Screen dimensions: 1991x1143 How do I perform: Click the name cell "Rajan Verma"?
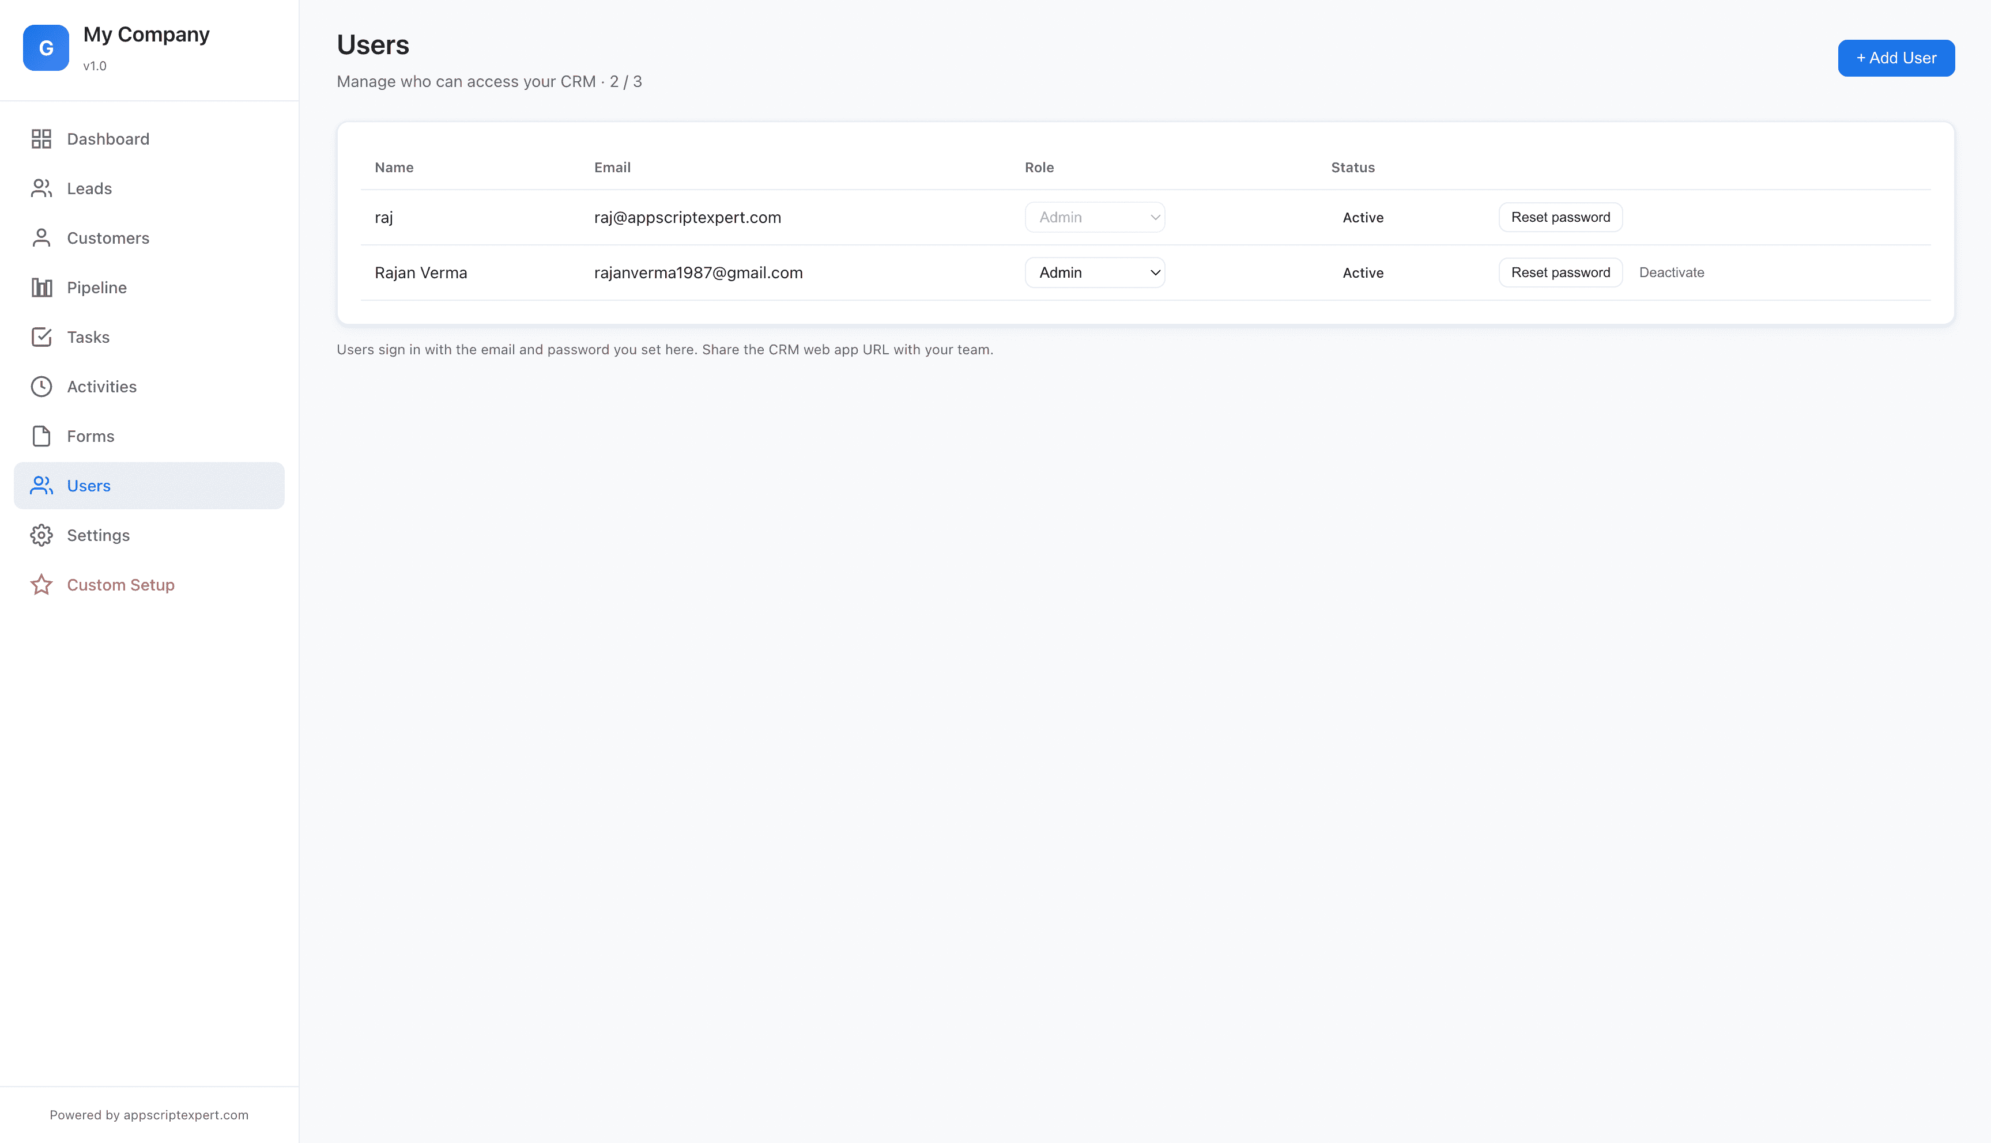(421, 272)
